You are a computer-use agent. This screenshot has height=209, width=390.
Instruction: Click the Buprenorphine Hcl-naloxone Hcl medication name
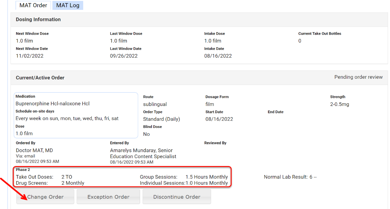(53, 104)
